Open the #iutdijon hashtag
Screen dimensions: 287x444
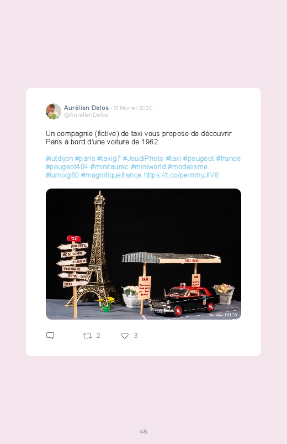[60, 158]
